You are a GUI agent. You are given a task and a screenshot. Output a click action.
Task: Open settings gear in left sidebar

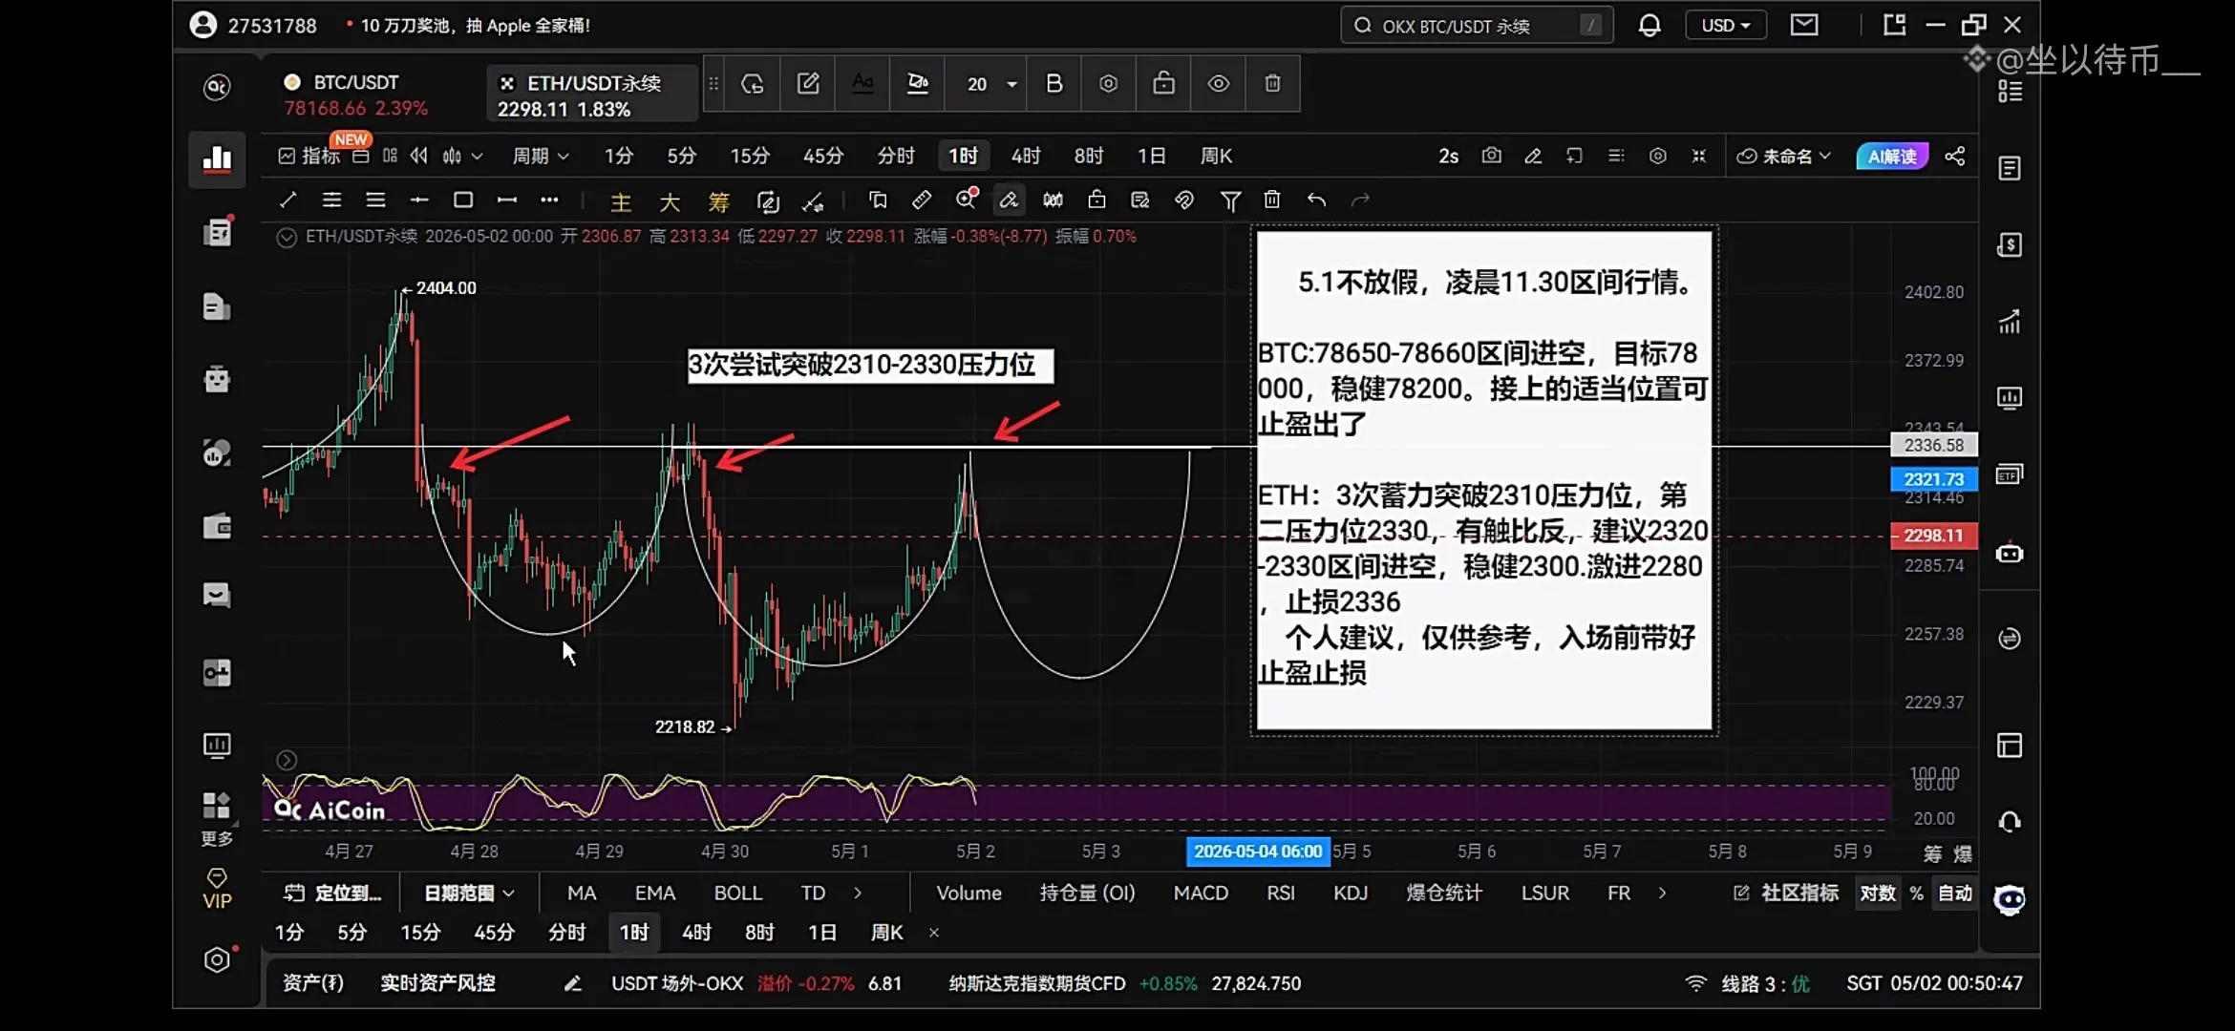[217, 959]
